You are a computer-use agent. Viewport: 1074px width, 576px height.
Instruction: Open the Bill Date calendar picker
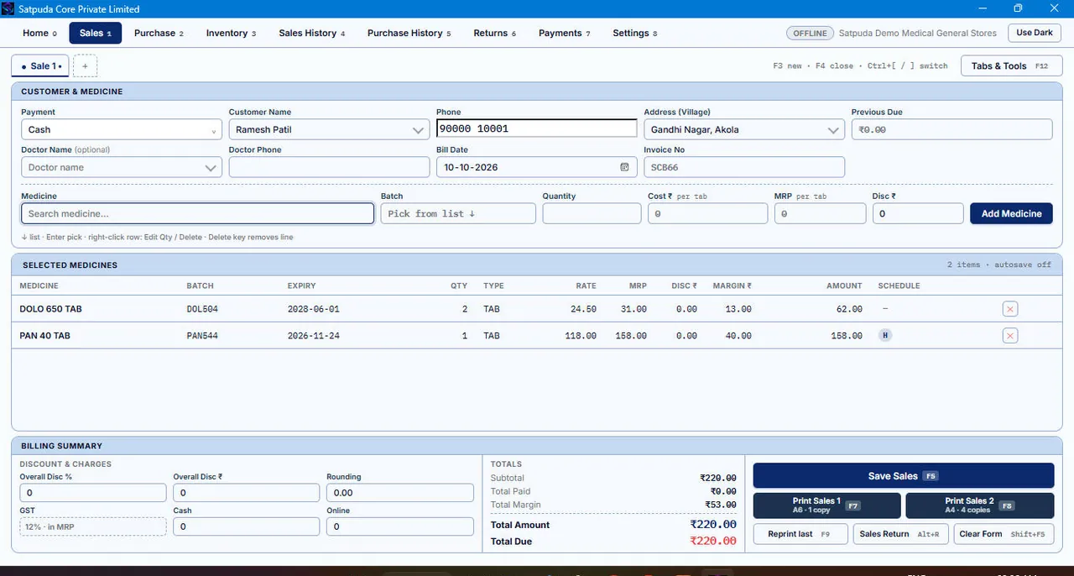624,167
